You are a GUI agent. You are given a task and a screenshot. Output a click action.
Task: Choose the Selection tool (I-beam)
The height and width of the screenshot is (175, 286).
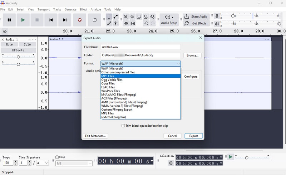pyautogui.click(x=109, y=16)
